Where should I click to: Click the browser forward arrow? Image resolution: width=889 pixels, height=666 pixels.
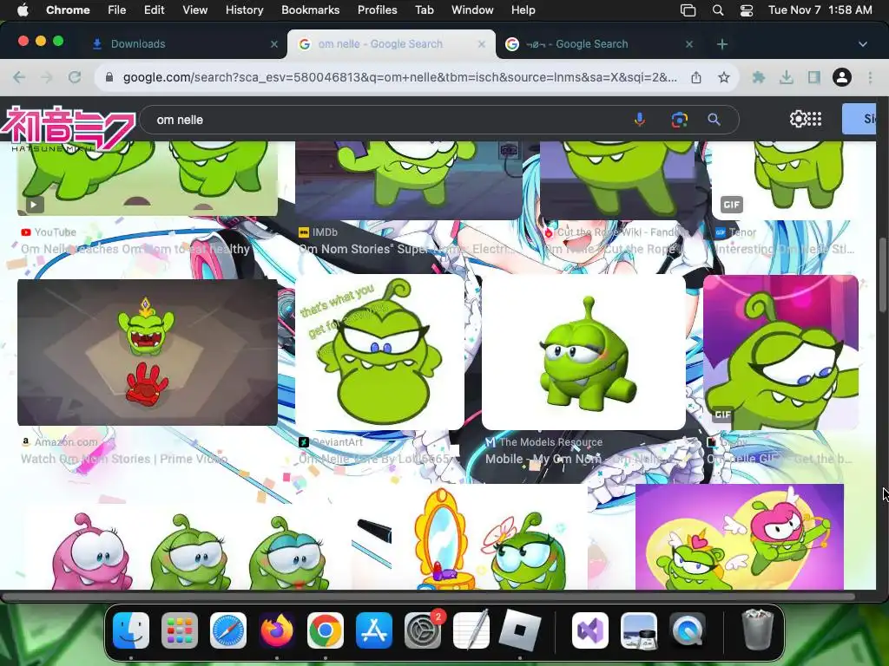47,77
